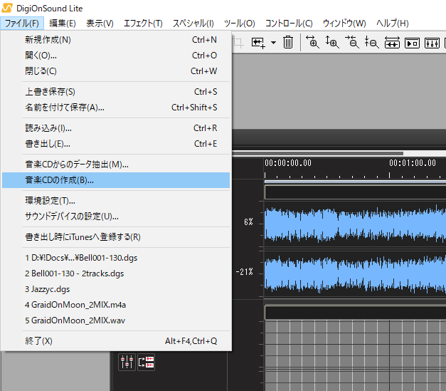This screenshot has width=446, height=391.
Task: Click the horizontal zoom in icon
Action: (312, 42)
